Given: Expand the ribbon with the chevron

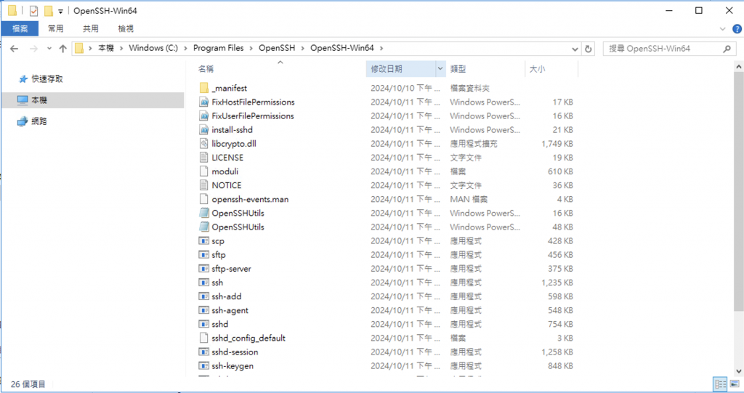Looking at the screenshot, I should [x=723, y=29].
